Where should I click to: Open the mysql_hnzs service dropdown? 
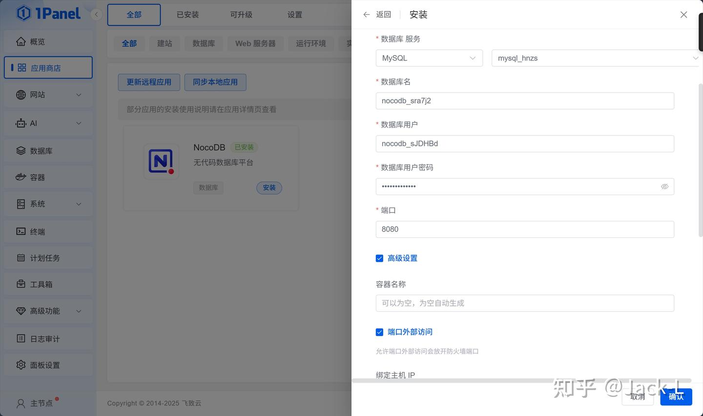point(596,58)
